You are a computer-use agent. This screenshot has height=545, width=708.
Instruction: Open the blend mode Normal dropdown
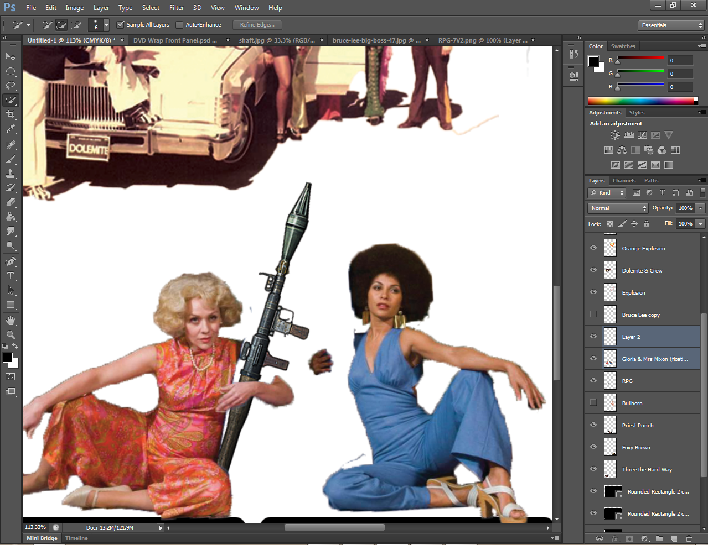(618, 208)
